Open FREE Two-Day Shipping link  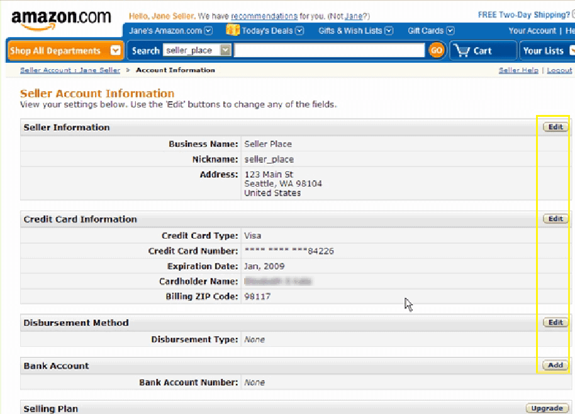tap(523, 14)
